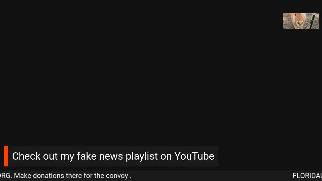Click the word 'playlist' in the banner
This screenshot has width=322, height=181.
142,157
